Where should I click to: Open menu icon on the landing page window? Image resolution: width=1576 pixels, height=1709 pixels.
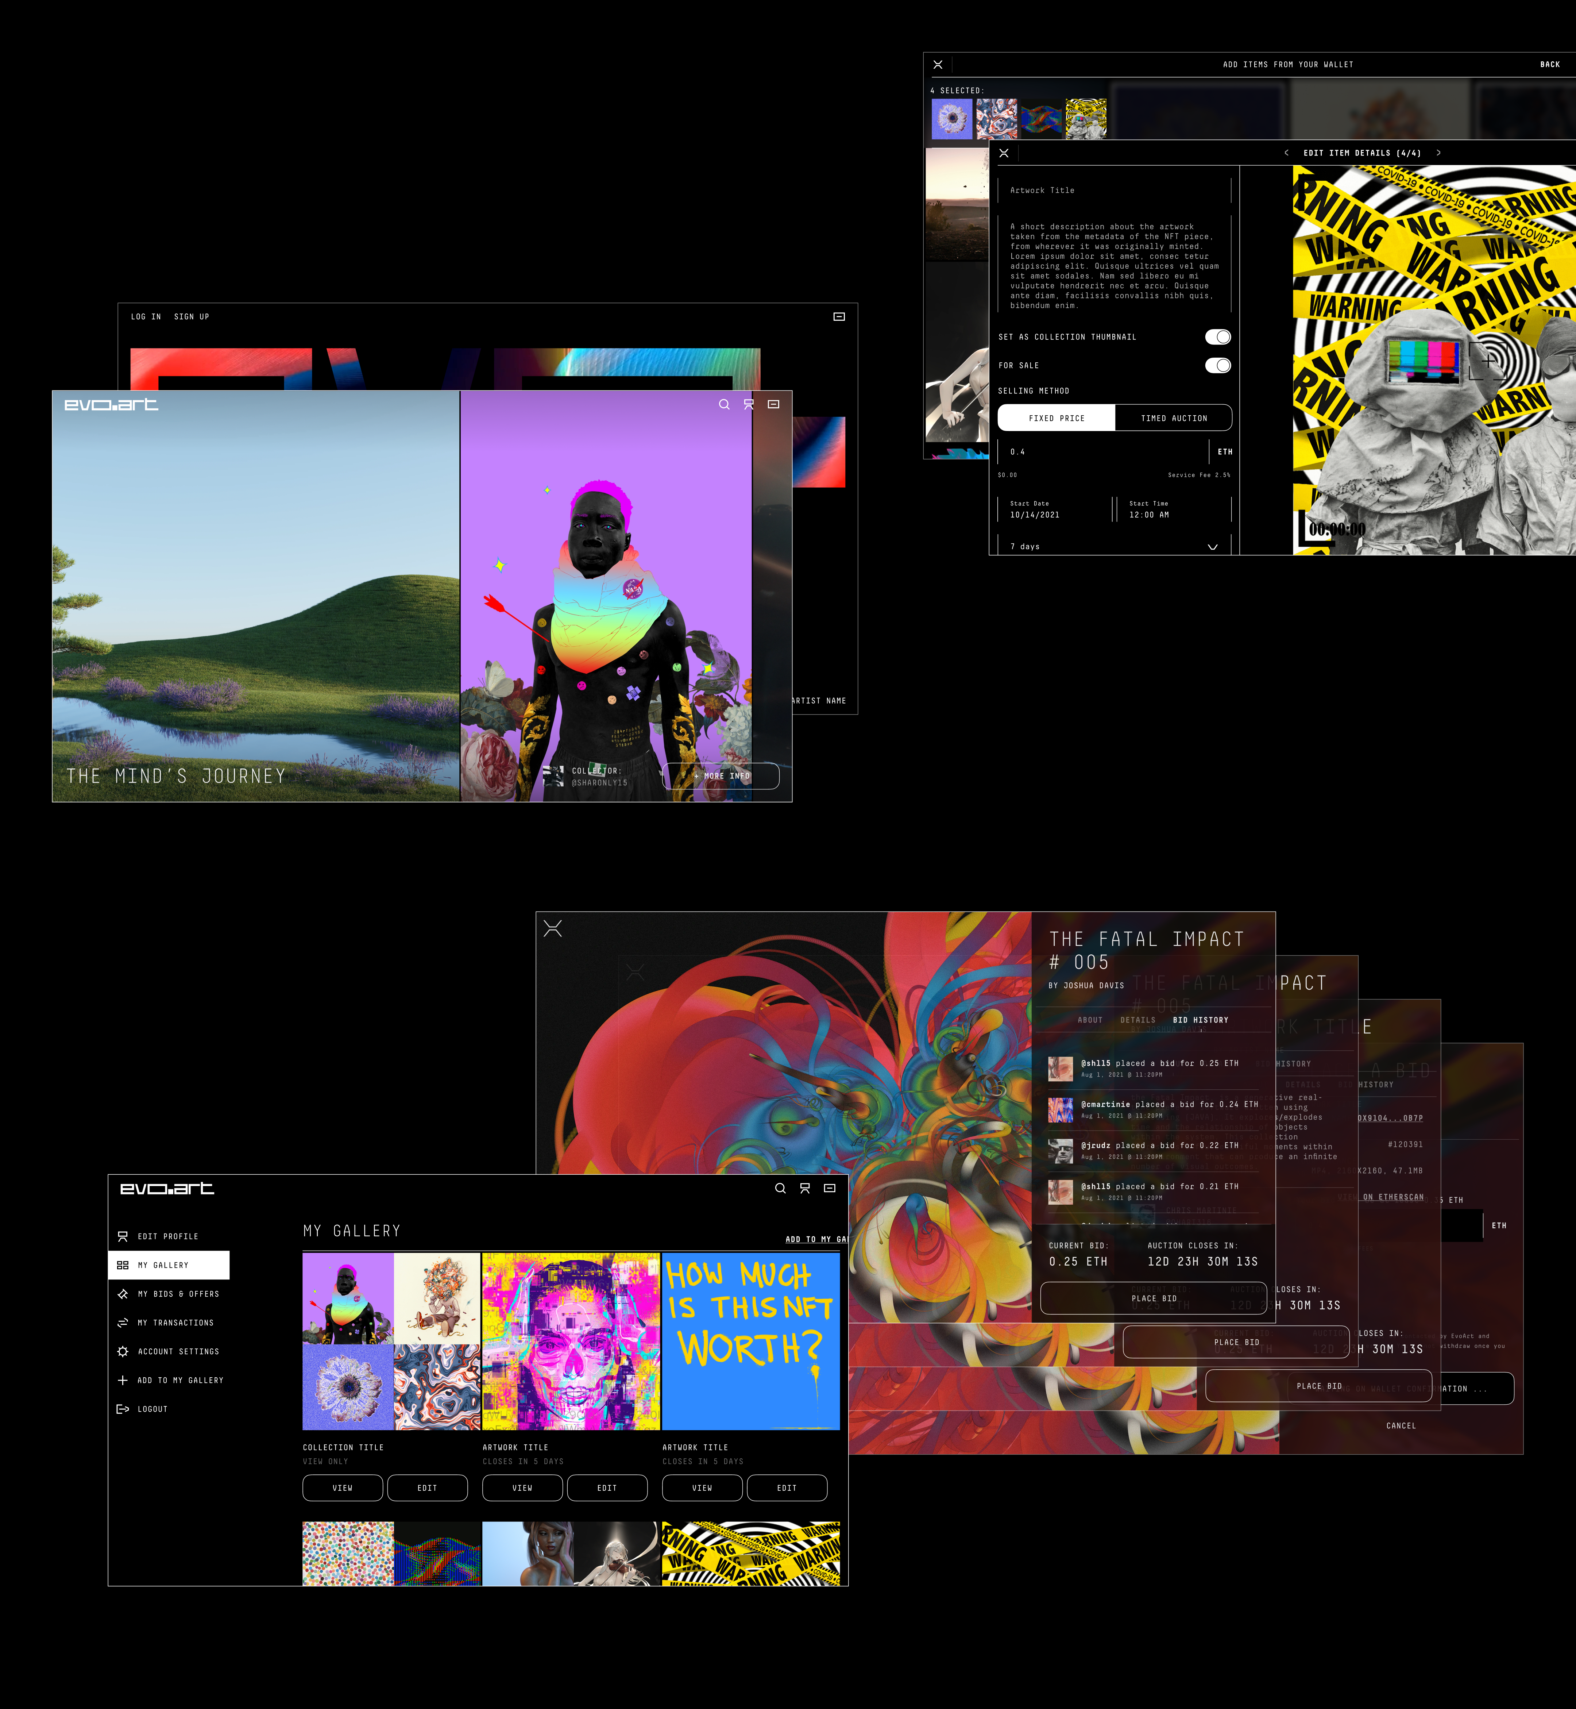(839, 316)
